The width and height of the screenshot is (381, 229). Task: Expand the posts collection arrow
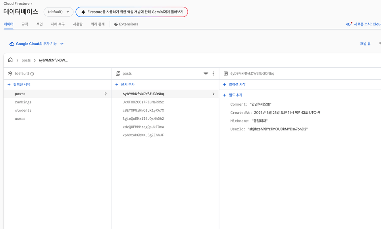point(106,94)
